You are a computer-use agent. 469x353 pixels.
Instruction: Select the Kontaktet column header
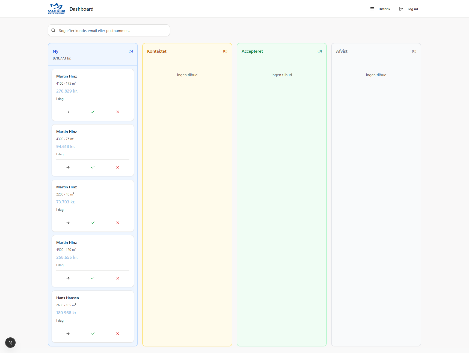pos(157,51)
